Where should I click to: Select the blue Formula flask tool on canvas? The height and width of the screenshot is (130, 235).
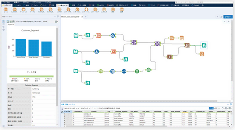point(97,51)
